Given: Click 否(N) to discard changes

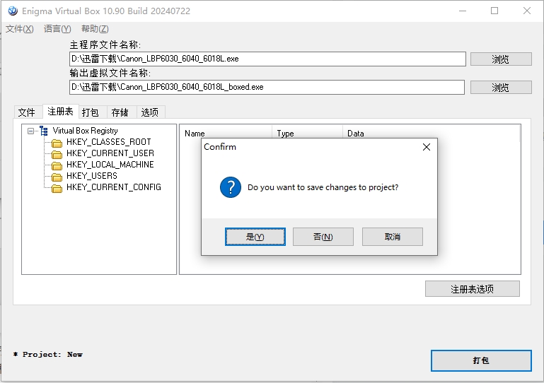Looking at the screenshot, I should click(323, 237).
